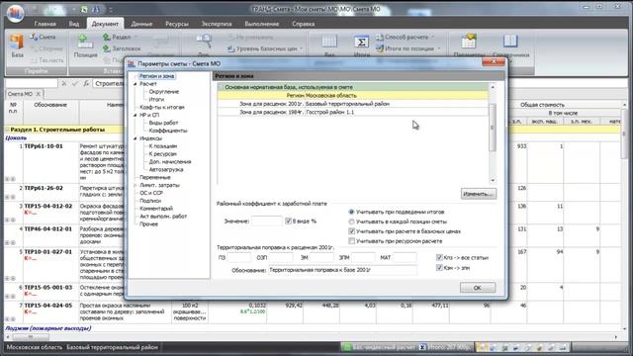Click the Раздел insert icon
The width and height of the screenshot is (633, 356).
107,38
